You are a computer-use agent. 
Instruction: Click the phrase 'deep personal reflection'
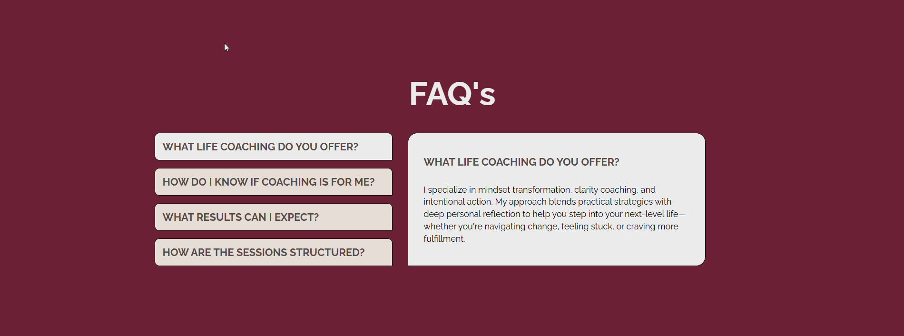click(x=471, y=214)
